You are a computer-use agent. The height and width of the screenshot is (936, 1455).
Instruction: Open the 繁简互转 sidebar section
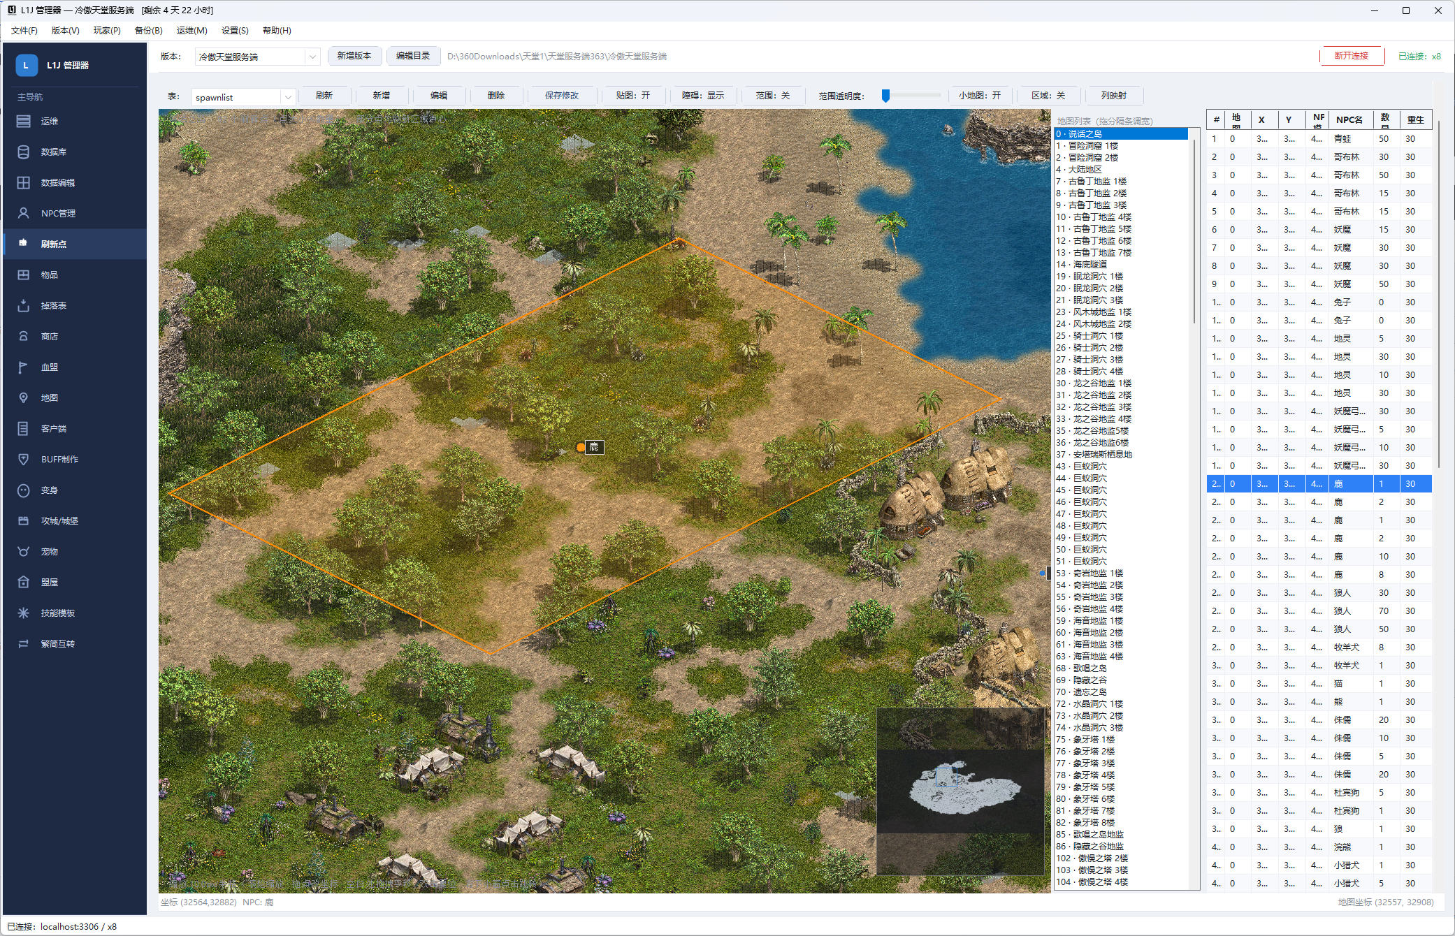[x=75, y=644]
